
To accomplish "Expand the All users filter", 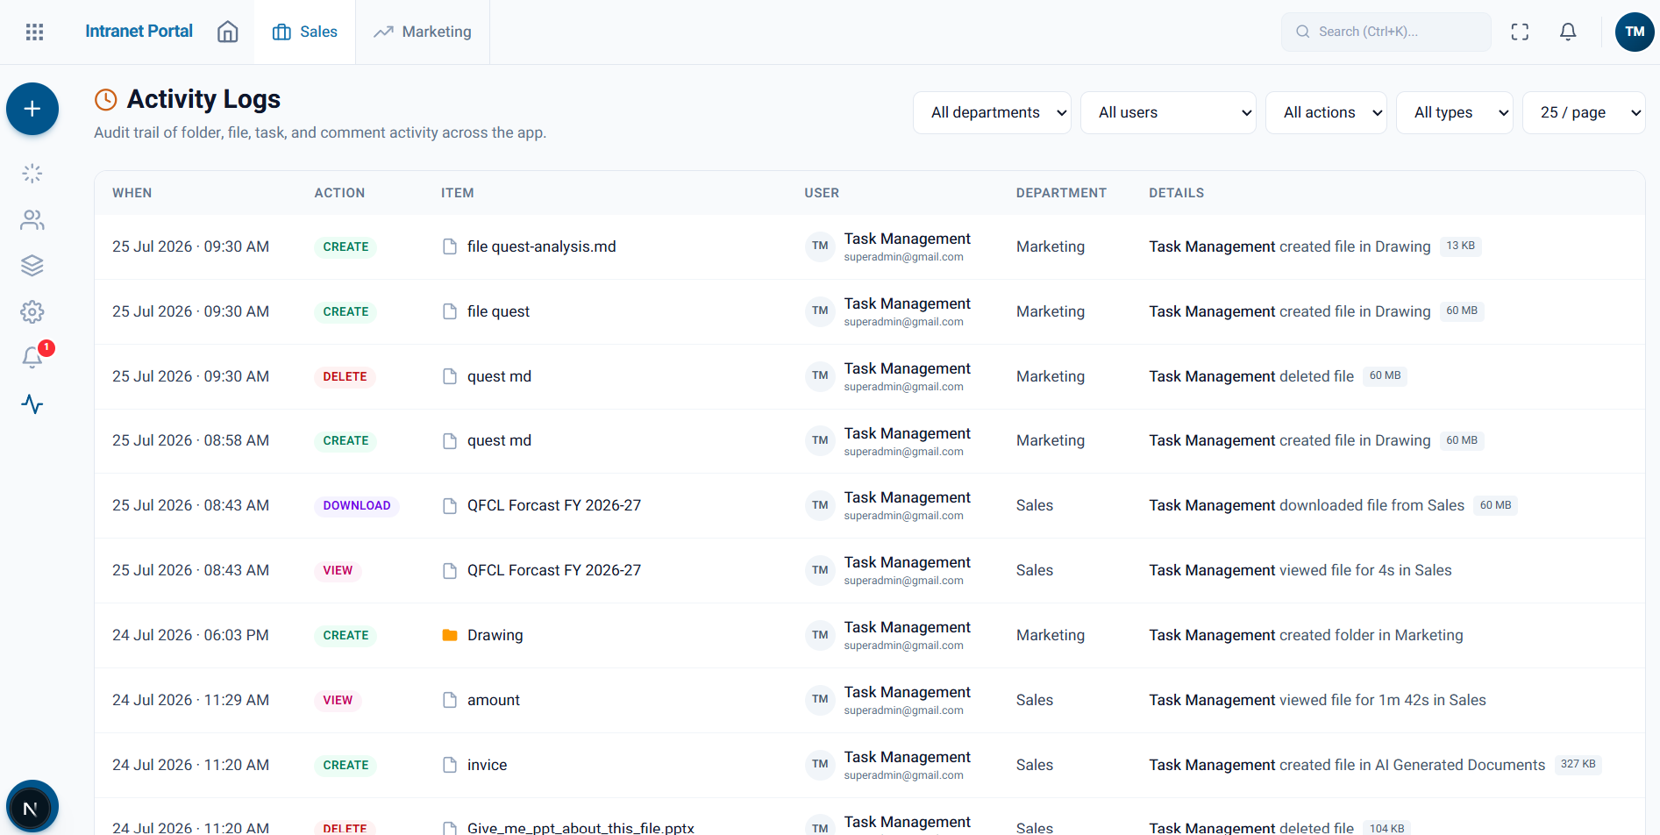I will (x=1168, y=112).
